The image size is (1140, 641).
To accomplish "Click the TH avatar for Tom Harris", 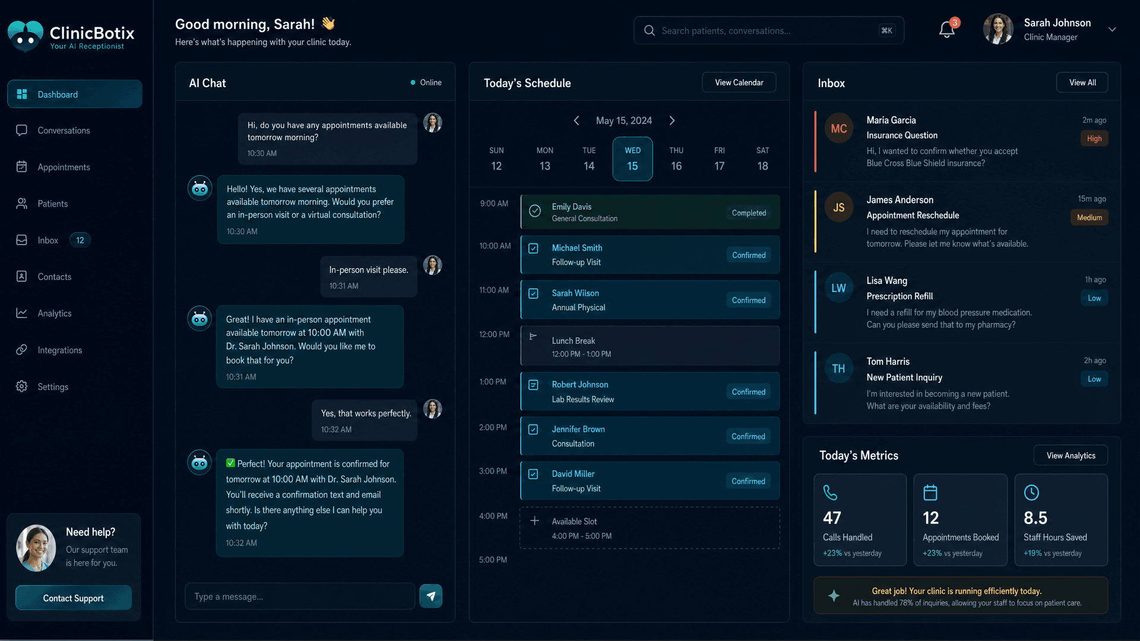I will click(838, 369).
